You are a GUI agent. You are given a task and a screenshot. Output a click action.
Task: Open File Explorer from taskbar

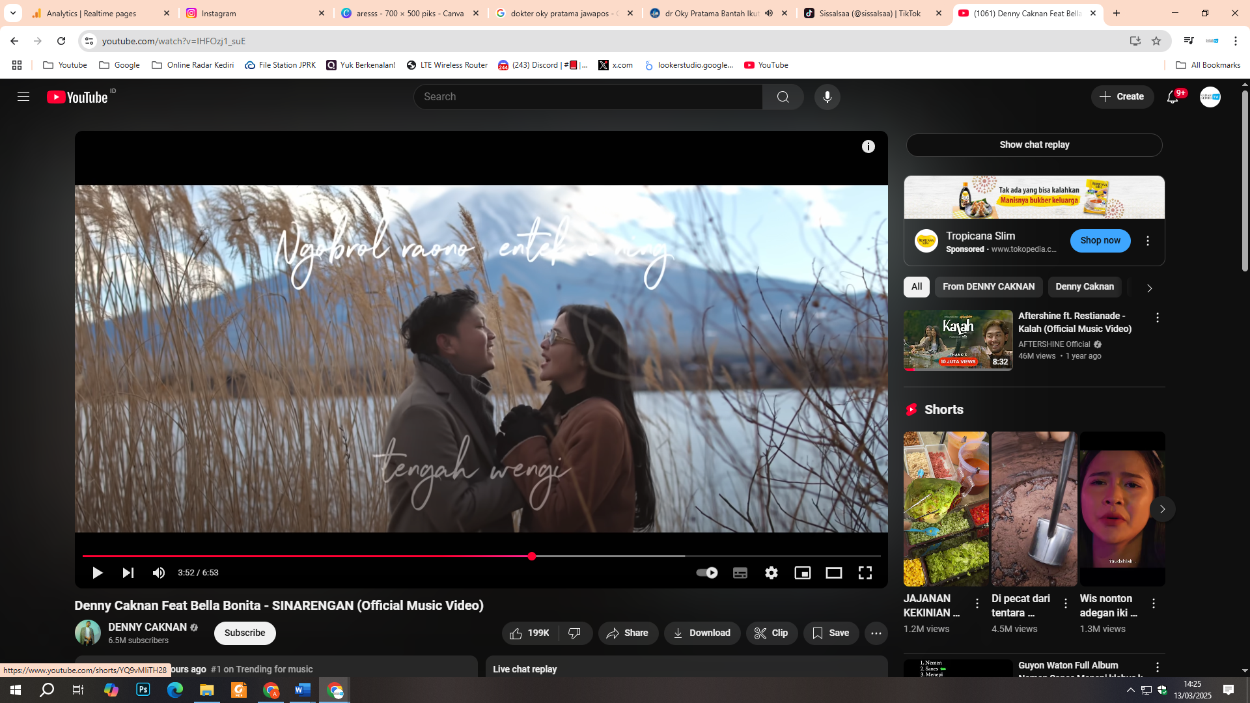[x=207, y=690]
